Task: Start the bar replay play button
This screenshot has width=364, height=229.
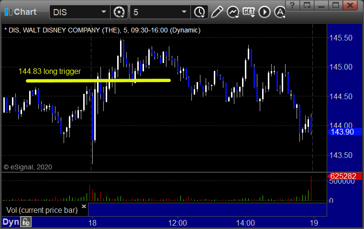Action: [265, 12]
